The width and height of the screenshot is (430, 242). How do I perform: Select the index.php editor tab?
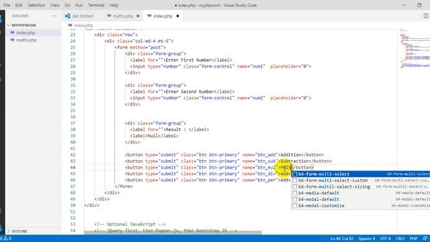point(163,16)
